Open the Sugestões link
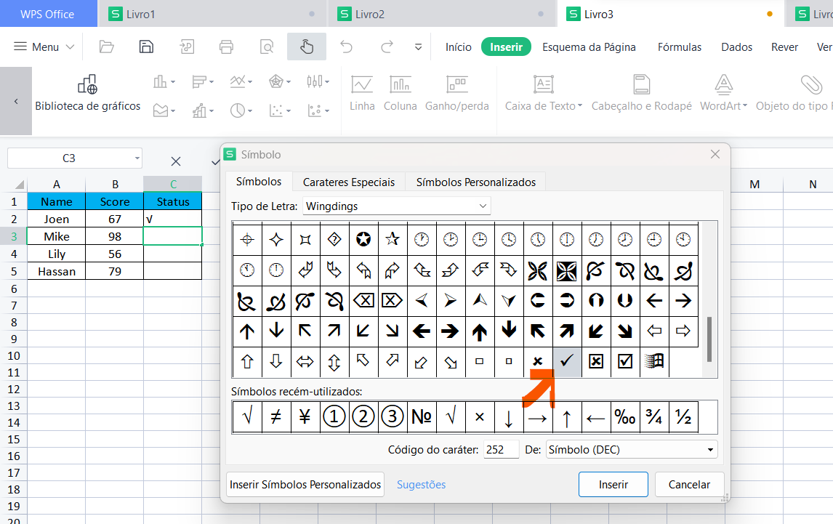The image size is (833, 524). [x=421, y=484]
